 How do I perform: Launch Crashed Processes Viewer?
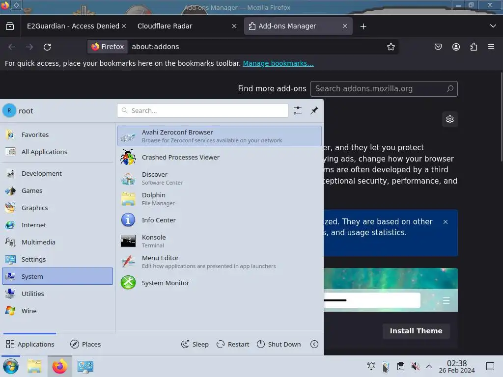click(220, 158)
